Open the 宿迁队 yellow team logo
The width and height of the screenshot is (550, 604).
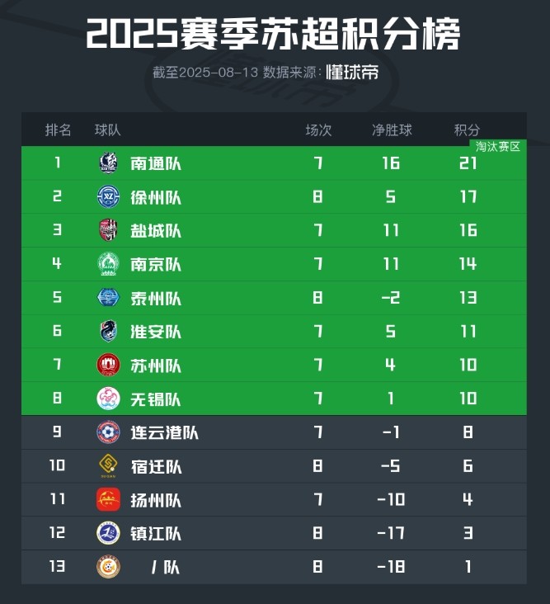pyautogui.click(x=108, y=466)
